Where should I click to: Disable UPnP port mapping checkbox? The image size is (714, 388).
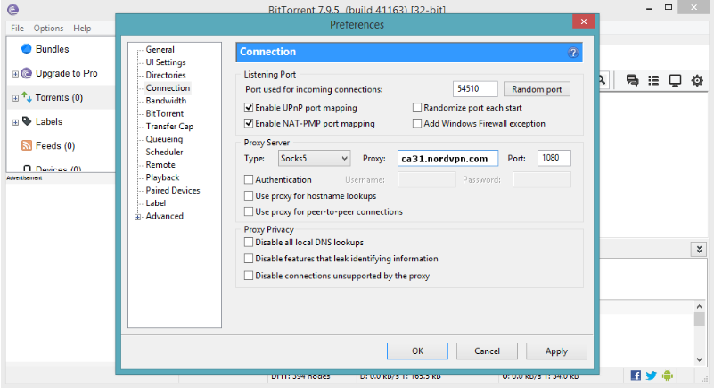[250, 108]
